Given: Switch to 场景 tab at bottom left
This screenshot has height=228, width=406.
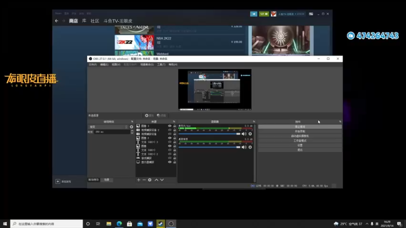Looking at the screenshot, I should [x=107, y=180].
